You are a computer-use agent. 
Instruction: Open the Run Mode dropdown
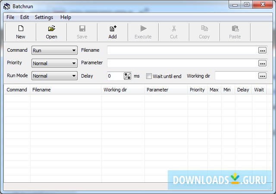click(55, 76)
